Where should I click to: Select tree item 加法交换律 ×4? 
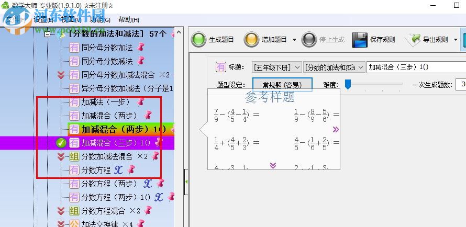click(107, 223)
